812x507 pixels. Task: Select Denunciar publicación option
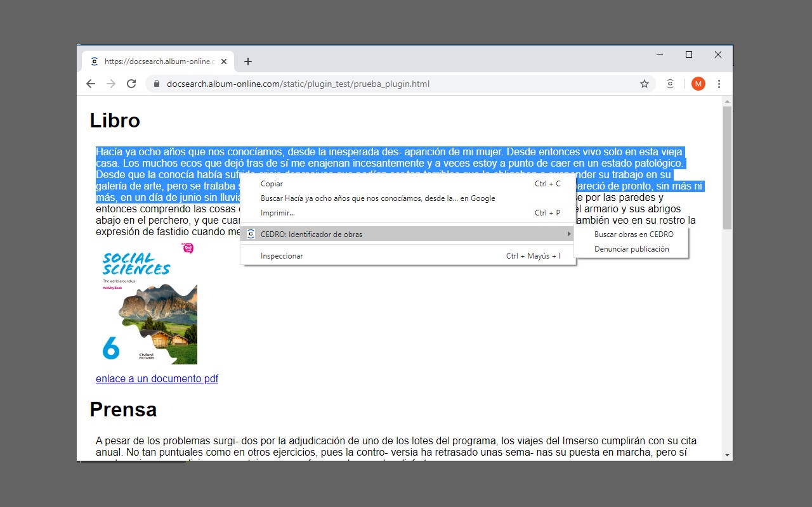point(631,249)
